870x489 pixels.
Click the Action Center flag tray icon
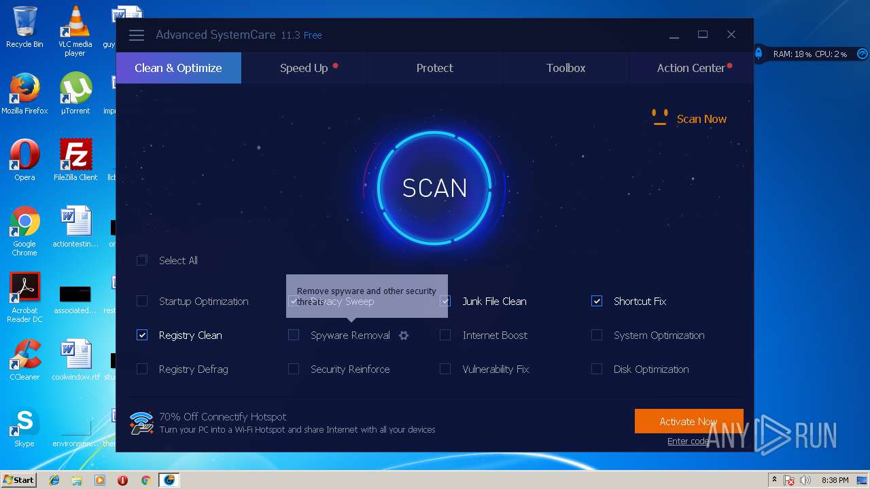tap(790, 480)
